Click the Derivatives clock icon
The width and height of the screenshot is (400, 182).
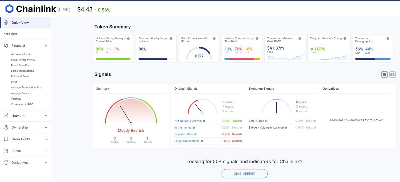coord(6,163)
